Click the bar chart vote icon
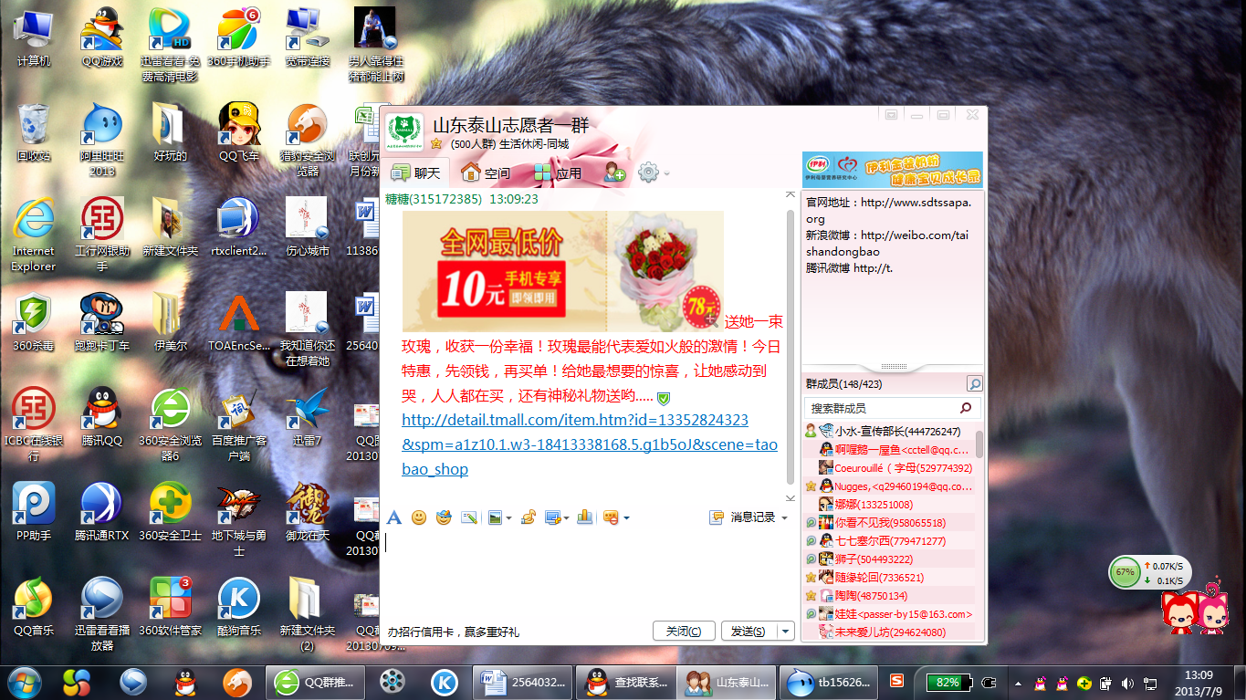This screenshot has height=700, width=1246. [x=584, y=517]
